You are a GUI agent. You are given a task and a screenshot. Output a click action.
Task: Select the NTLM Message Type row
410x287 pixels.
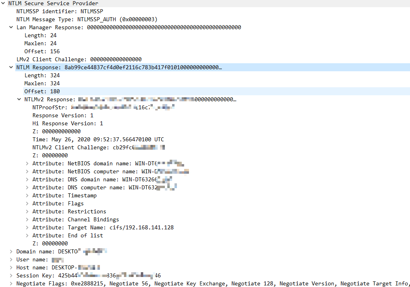click(87, 19)
